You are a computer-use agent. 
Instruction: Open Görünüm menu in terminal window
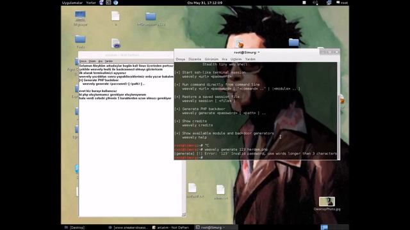tap(211, 59)
